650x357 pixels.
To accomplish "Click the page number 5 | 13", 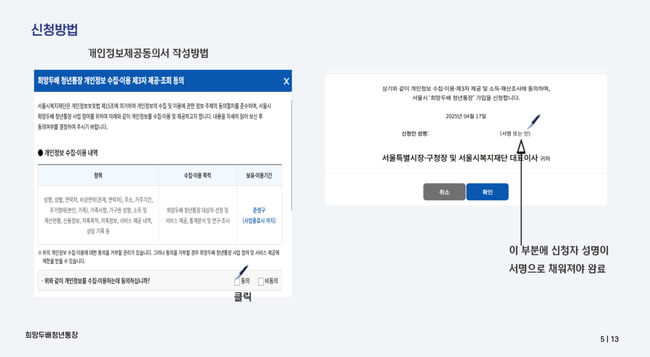I will [x=609, y=339].
